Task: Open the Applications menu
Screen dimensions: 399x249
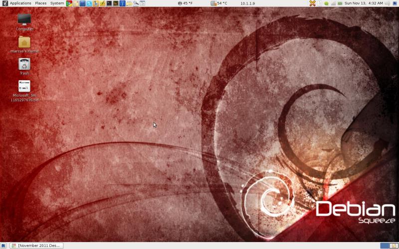Action: (x=20, y=3)
